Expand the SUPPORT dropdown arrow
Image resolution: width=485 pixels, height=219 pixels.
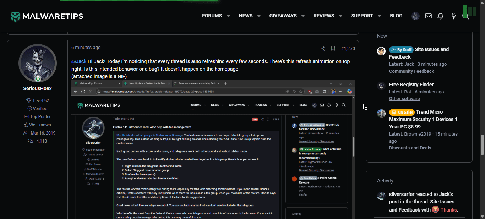pos(379,16)
